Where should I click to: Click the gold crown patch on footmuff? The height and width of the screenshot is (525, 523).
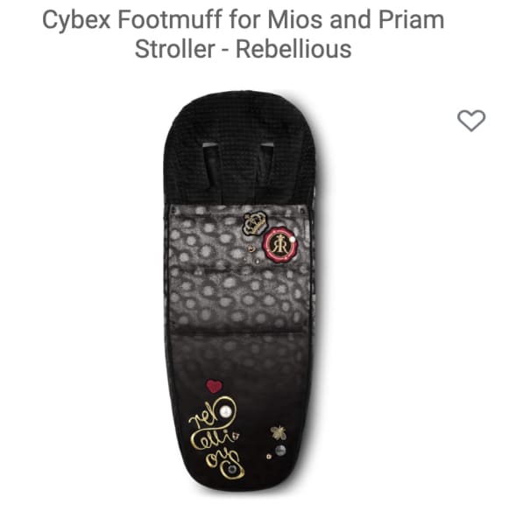(x=254, y=222)
